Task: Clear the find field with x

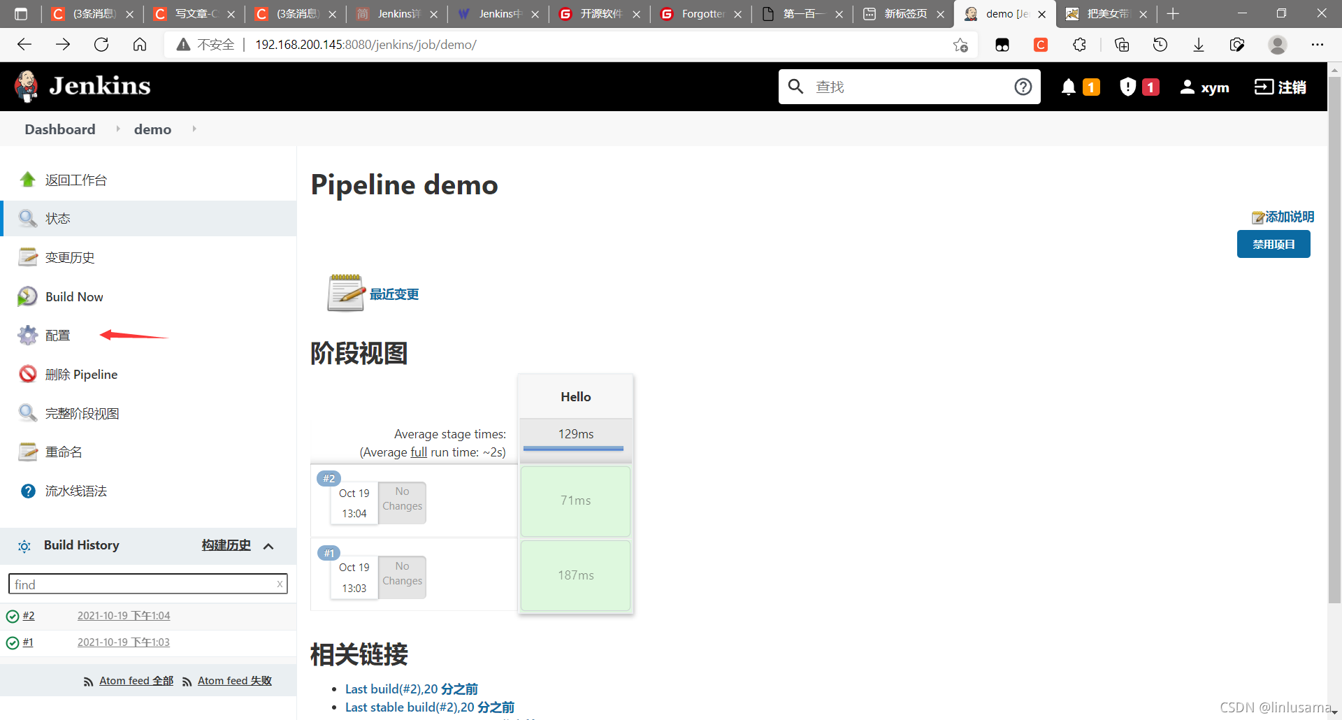Action: [x=280, y=584]
